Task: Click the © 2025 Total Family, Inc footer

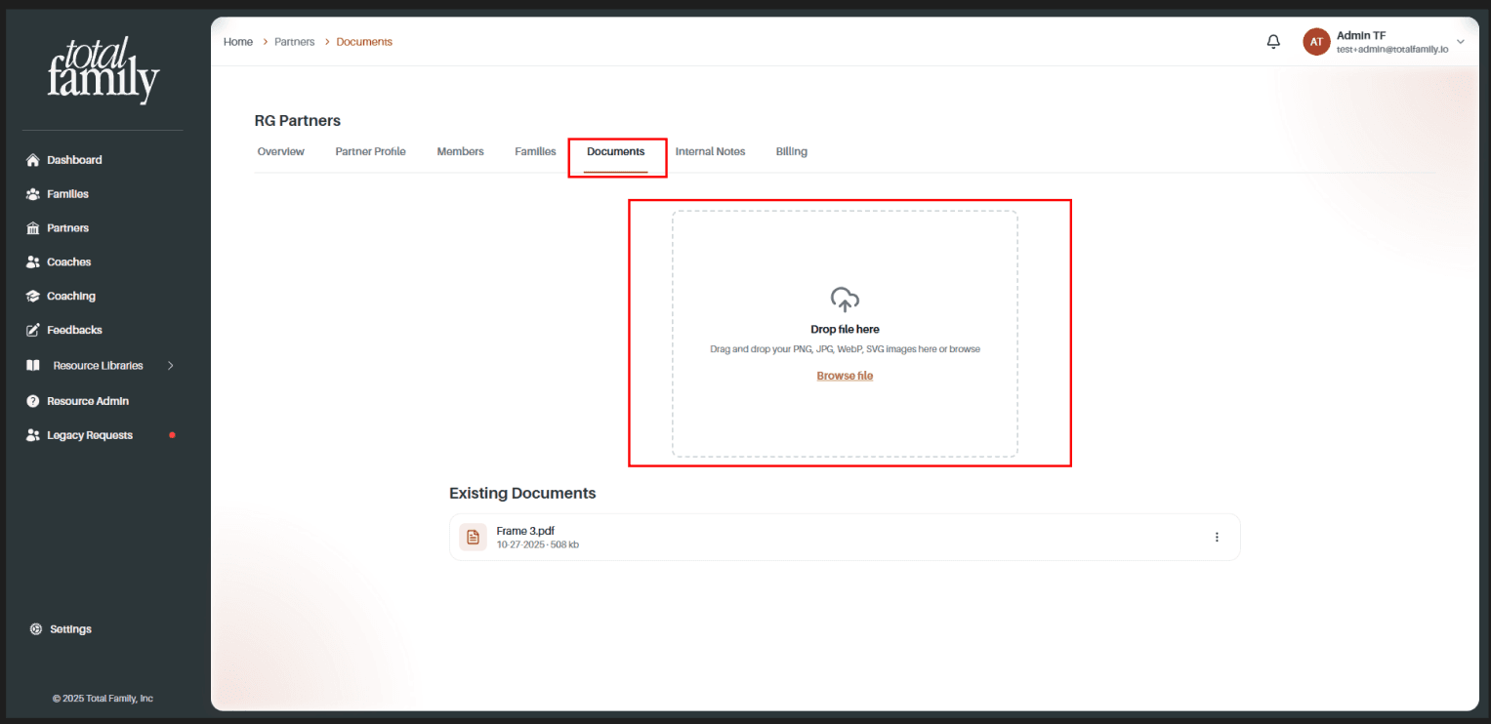Action: pos(103,699)
